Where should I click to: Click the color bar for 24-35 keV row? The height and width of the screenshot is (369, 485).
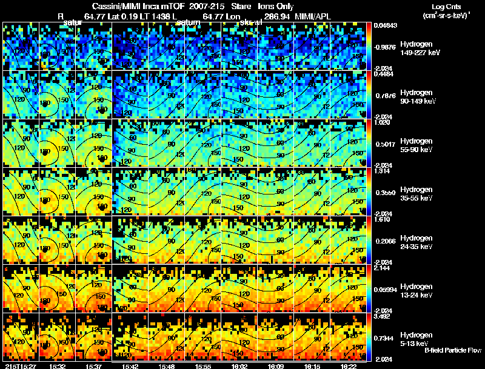(x=369, y=240)
